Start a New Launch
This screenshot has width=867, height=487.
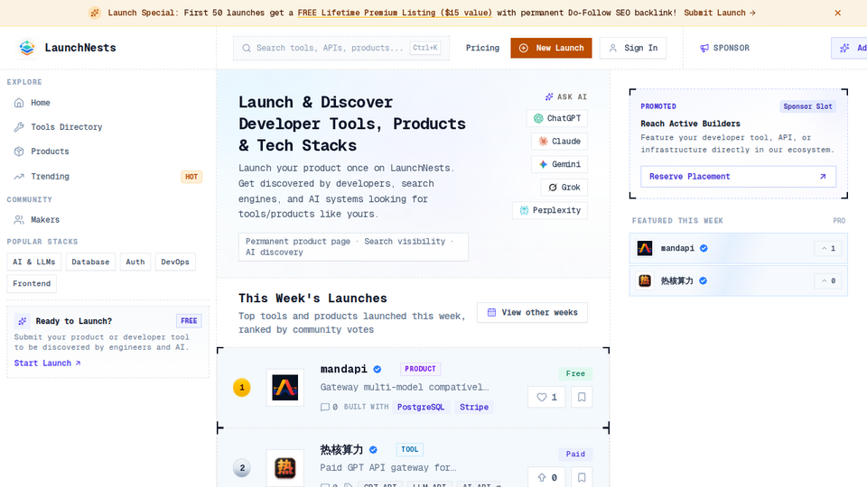tap(551, 48)
